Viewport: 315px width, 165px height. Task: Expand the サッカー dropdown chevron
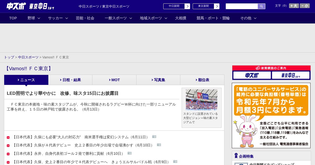(67, 18)
